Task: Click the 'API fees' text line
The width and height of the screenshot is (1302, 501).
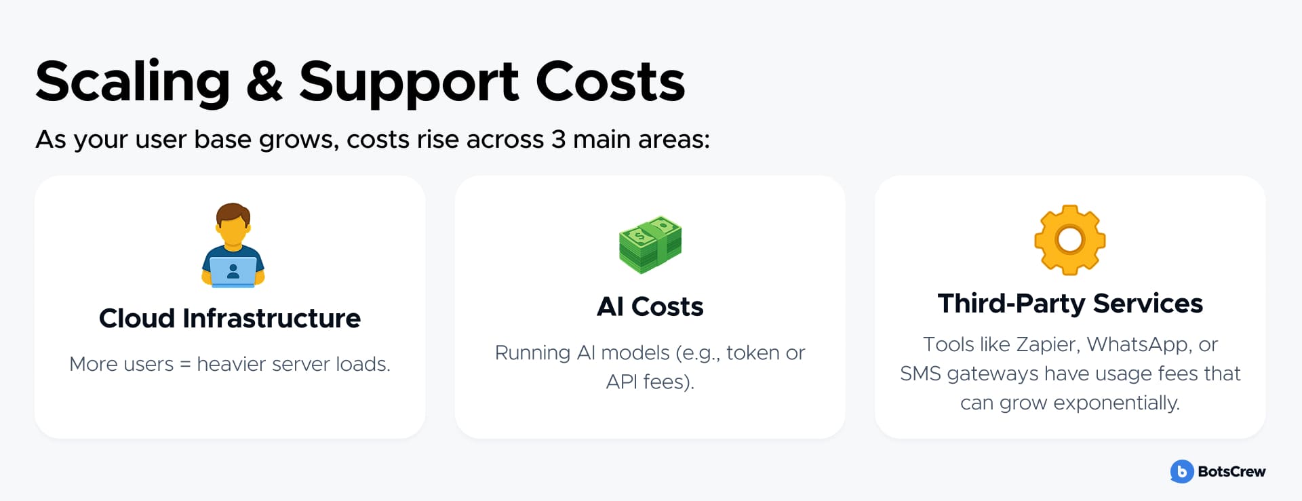Action: (650, 382)
